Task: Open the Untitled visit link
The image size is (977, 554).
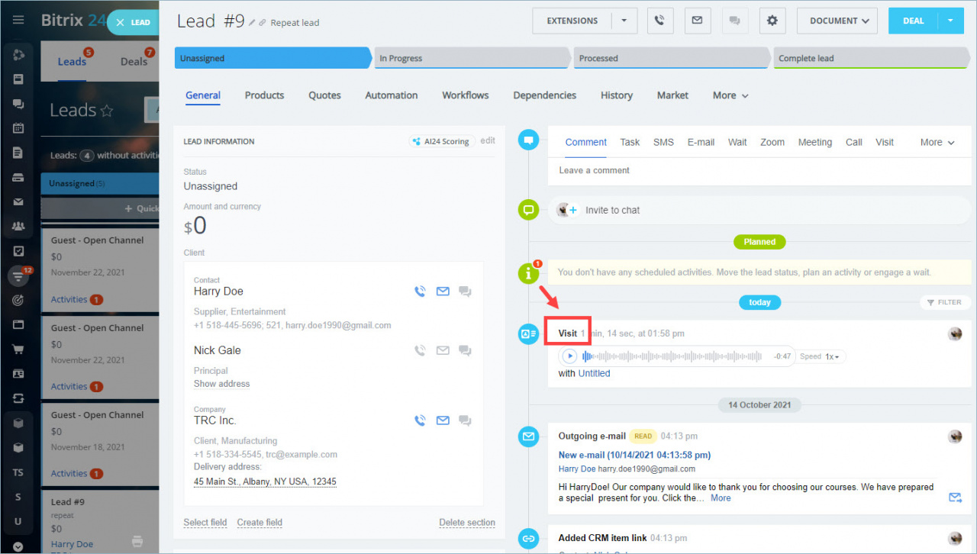Action: coord(594,373)
